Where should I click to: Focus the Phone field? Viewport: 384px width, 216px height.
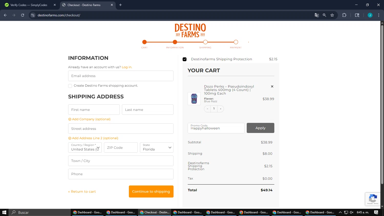[x=121, y=174]
